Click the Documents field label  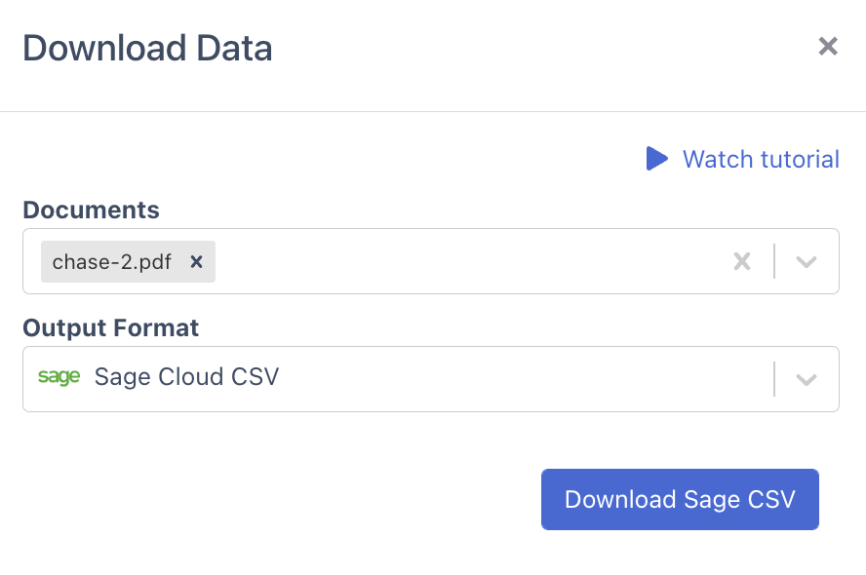coord(91,210)
